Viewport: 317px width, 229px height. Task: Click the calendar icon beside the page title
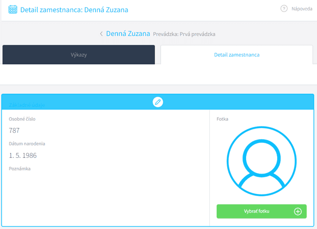13,9
